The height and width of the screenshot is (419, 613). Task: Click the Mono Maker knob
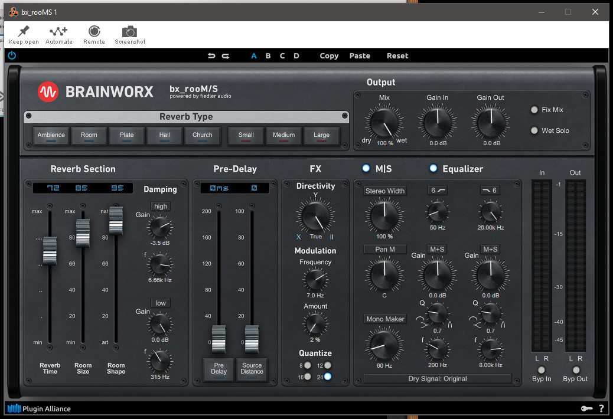384,345
